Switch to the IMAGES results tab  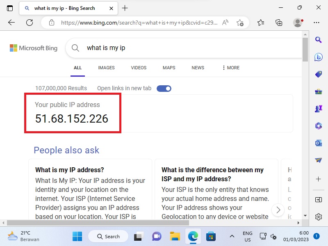tap(106, 68)
